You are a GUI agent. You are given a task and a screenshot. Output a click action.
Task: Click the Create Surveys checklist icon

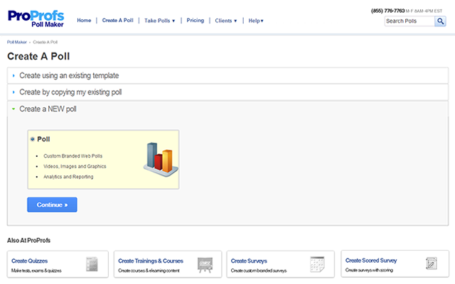pos(317,264)
